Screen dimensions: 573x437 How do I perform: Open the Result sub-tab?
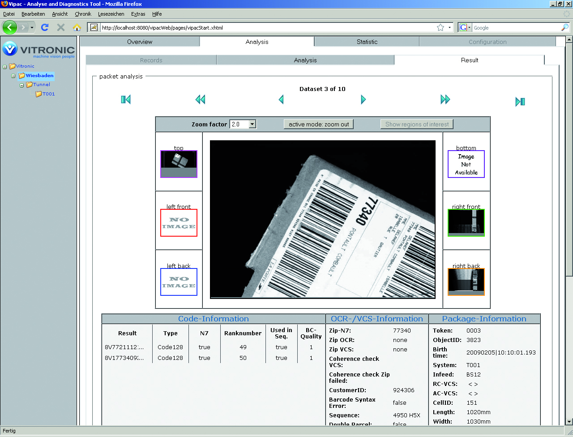470,60
